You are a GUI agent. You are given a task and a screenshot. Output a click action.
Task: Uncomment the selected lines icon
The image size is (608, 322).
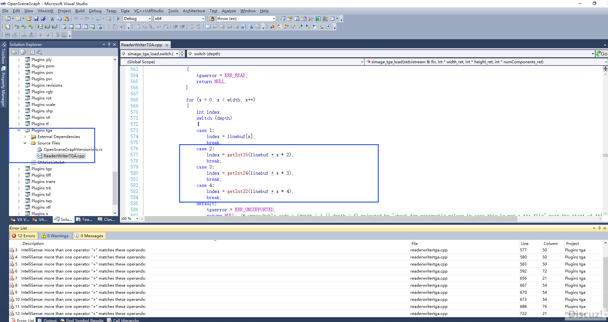(199, 27)
